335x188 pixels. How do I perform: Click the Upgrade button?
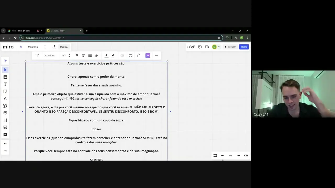64,47
